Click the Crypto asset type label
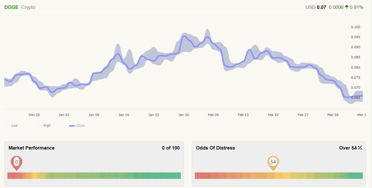Image resolution: width=372 pixels, height=188 pixels. (x=28, y=7)
